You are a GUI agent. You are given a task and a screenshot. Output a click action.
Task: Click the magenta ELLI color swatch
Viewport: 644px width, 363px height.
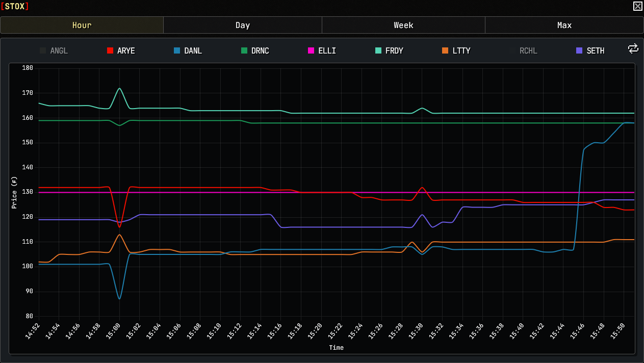311,50
